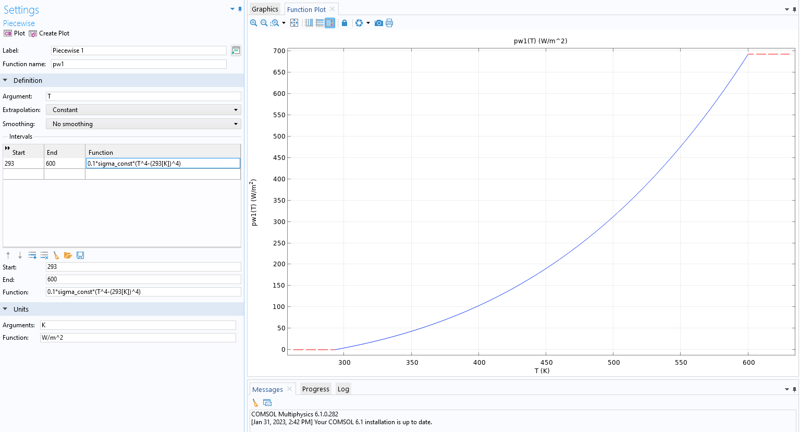The image size is (800, 432).
Task: Toggle the vertical grid lines (x-axis log) button
Action: [309, 23]
